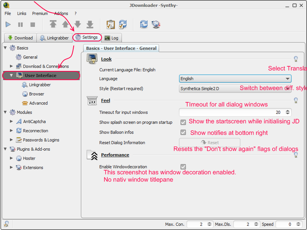Click the status bar icon at bottom left
Image resolution: width=307 pixels, height=230 pixels.
[7, 224]
